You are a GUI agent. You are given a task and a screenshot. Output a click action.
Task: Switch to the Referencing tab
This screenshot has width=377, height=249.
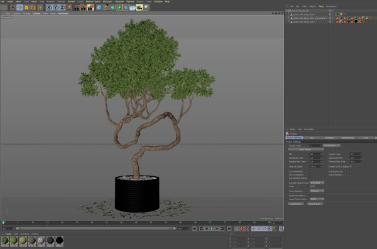347,138
